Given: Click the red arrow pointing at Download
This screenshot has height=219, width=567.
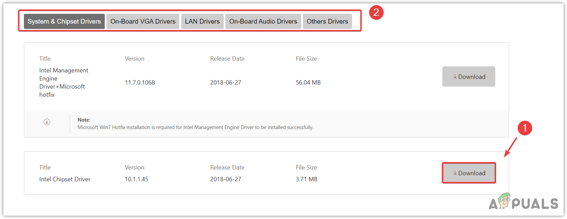Looking at the screenshot, I should pyautogui.click(x=510, y=147).
